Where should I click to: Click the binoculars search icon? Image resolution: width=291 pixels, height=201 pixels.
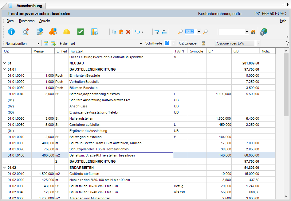click(x=253, y=32)
